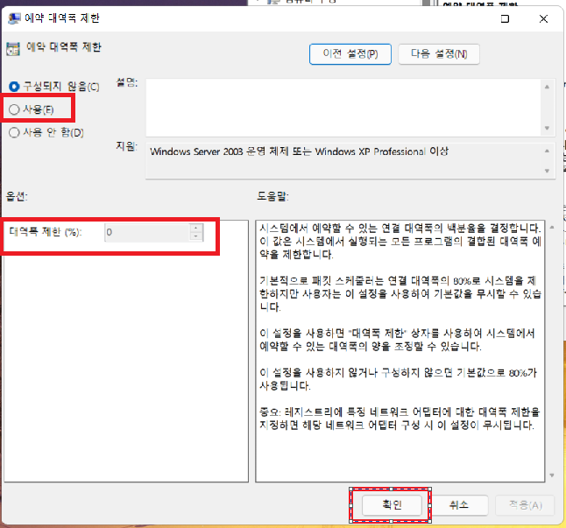Click the Windows Server 2003 support text

click(299, 151)
